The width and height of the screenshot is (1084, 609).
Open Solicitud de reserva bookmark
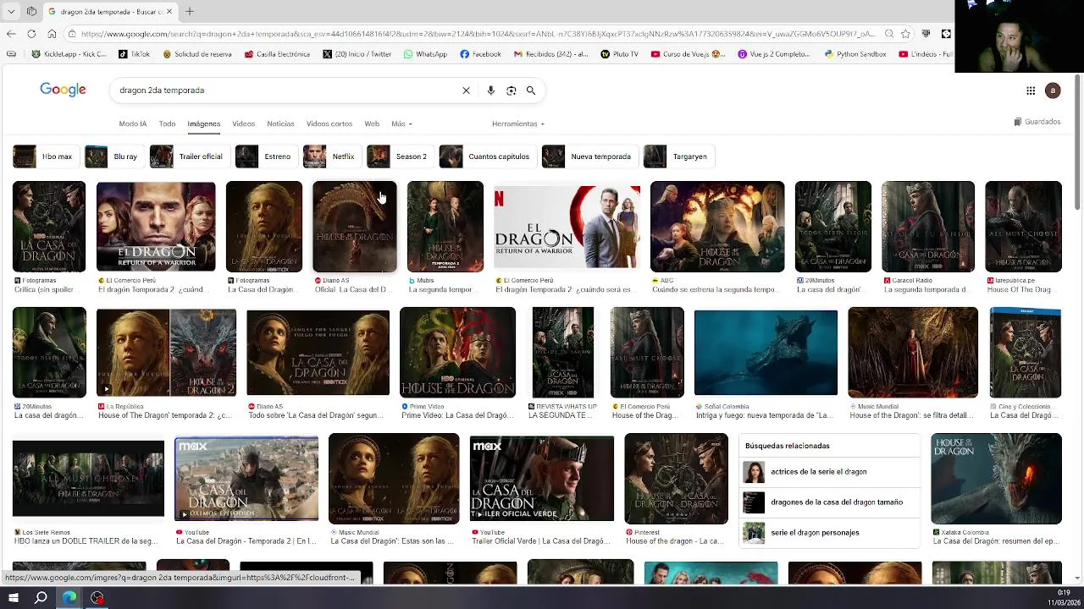tap(196, 54)
